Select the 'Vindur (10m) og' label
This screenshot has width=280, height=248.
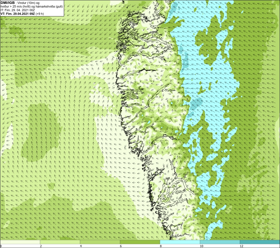(28, 3)
